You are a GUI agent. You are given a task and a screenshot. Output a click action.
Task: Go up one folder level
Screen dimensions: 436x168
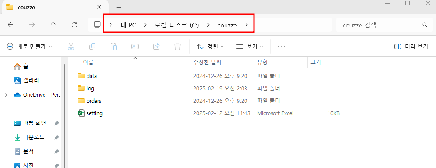click(x=53, y=25)
